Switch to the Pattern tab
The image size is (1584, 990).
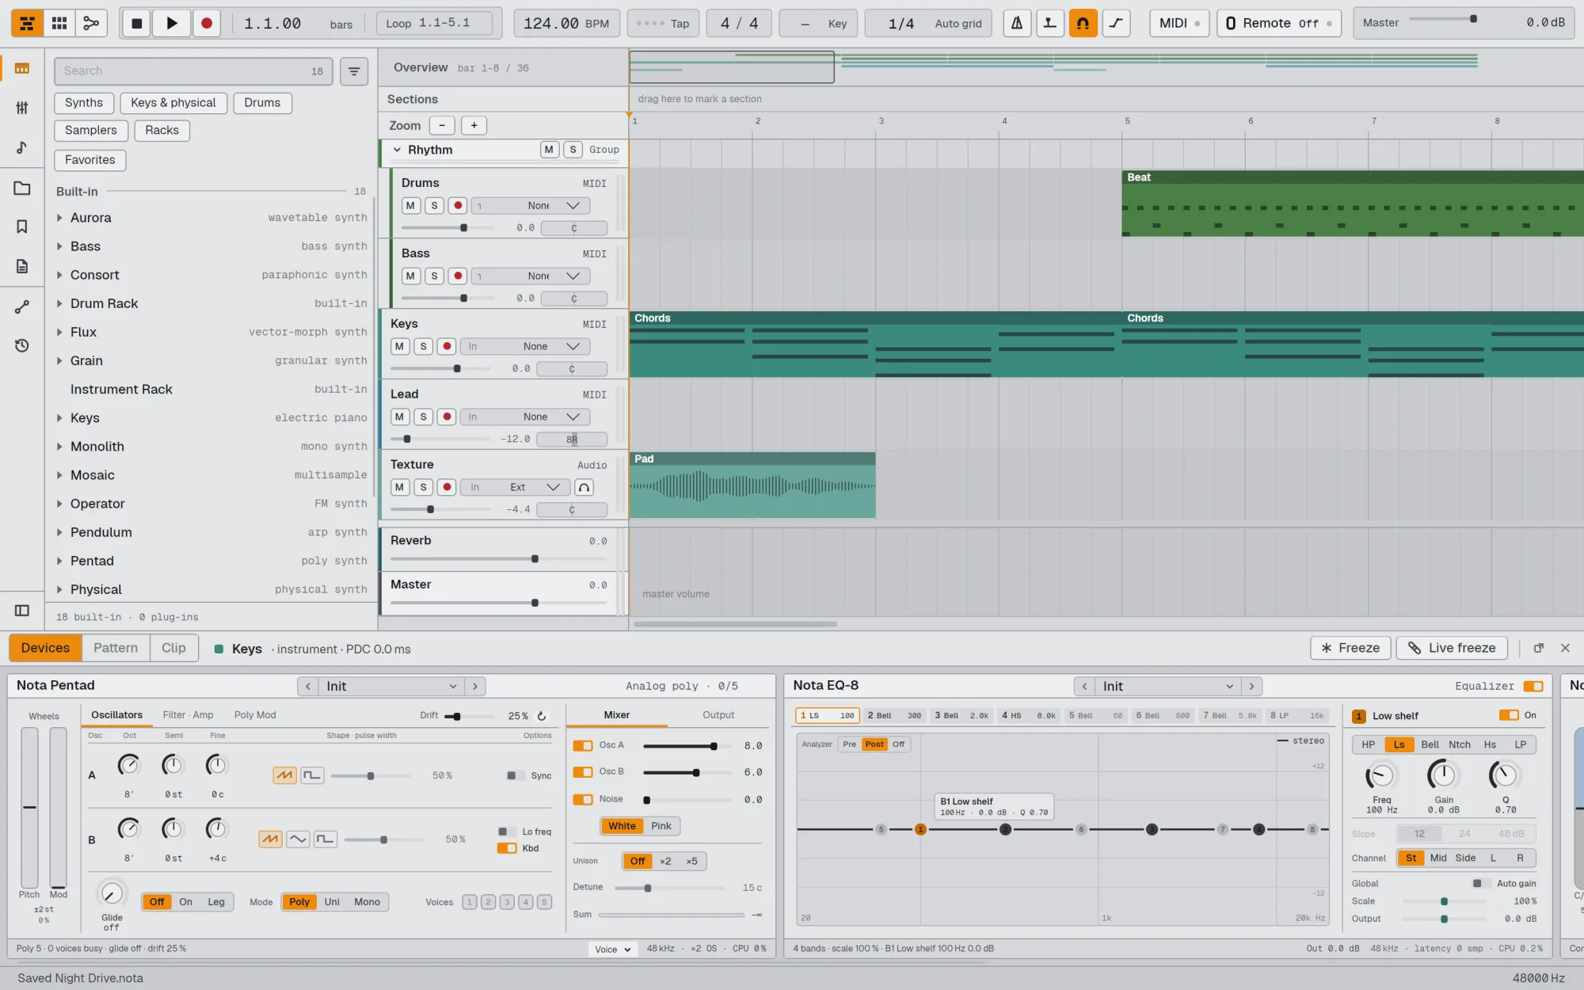coord(116,648)
